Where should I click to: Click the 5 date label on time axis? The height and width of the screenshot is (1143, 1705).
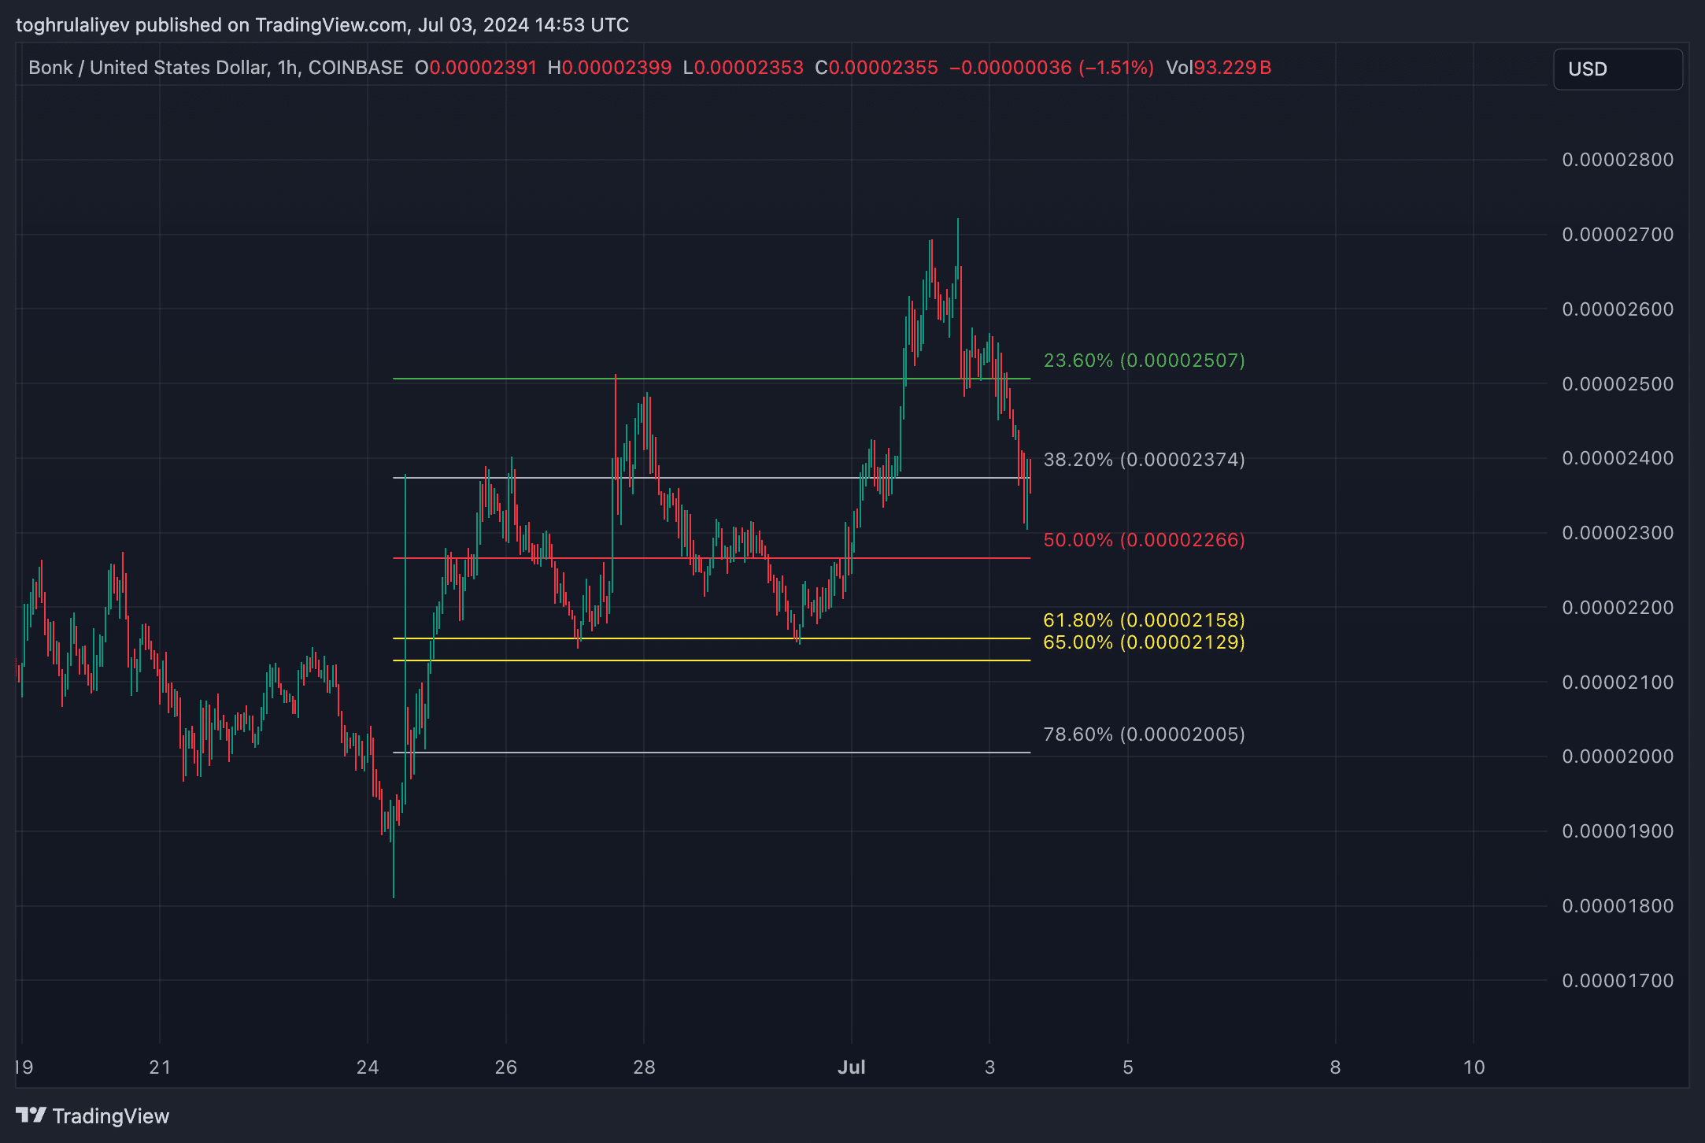tap(1127, 1067)
